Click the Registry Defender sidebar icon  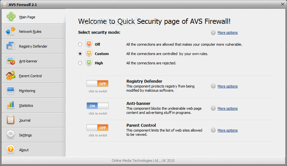[11, 46]
